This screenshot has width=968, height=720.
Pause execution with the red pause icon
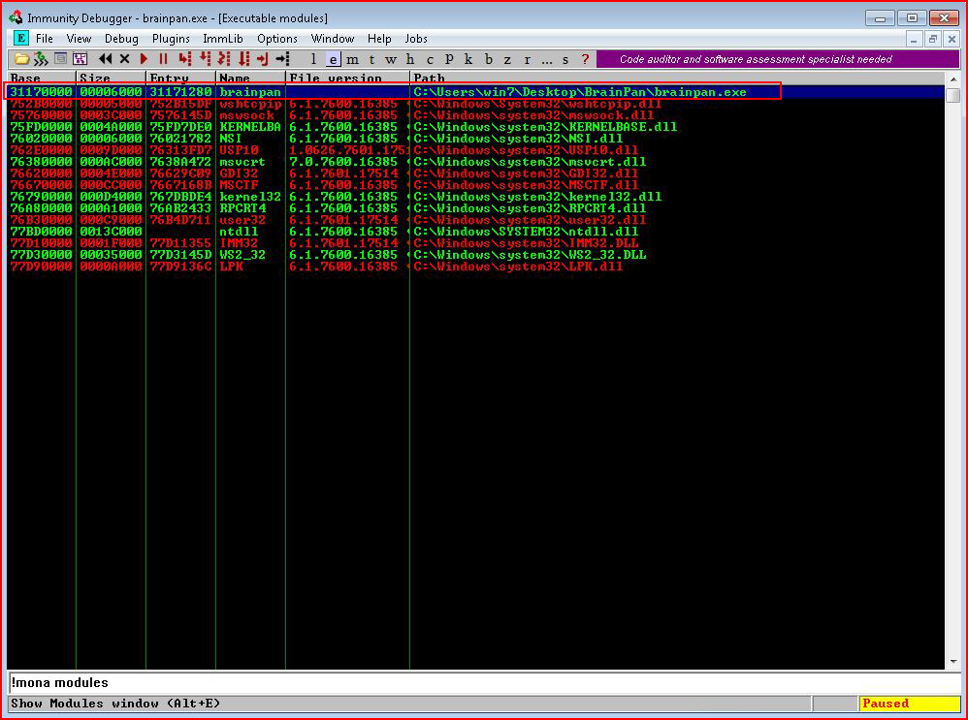click(164, 59)
